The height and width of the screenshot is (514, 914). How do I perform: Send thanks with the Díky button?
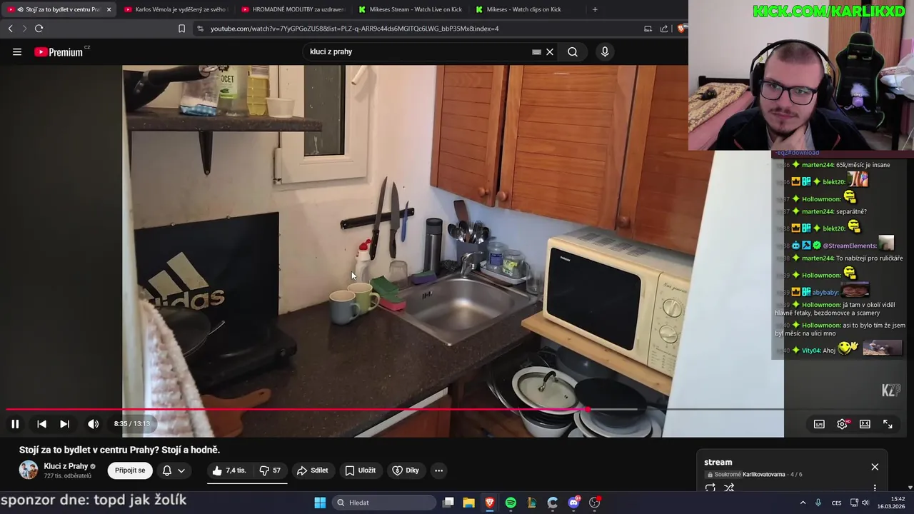pos(406,470)
